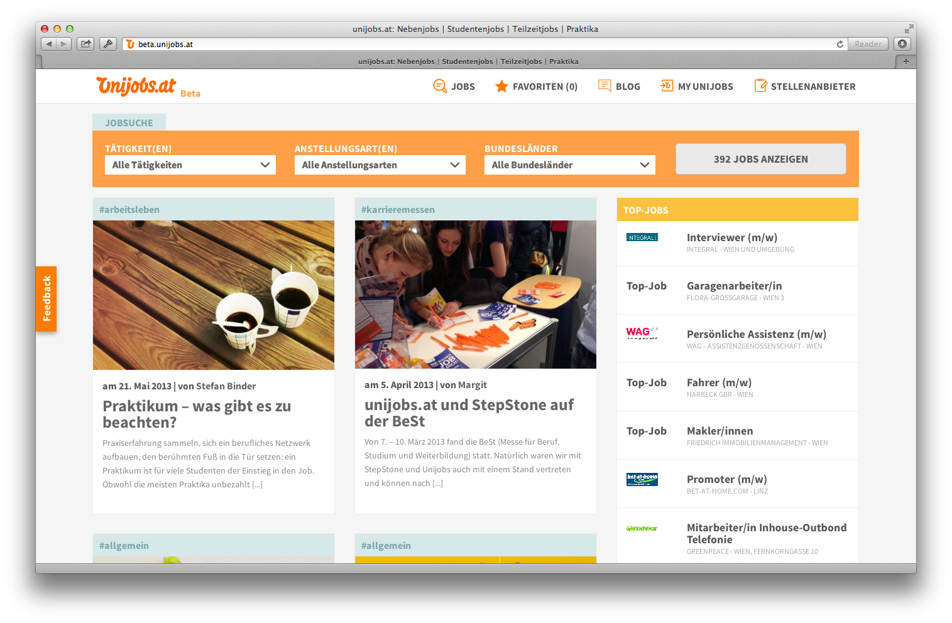Add a new tab with plus icon
Screen dimensions: 952x623
(x=905, y=62)
